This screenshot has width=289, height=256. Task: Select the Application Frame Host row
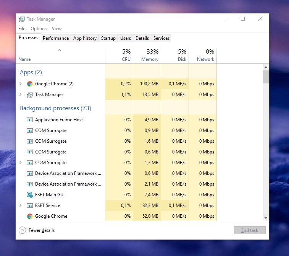coord(116,120)
